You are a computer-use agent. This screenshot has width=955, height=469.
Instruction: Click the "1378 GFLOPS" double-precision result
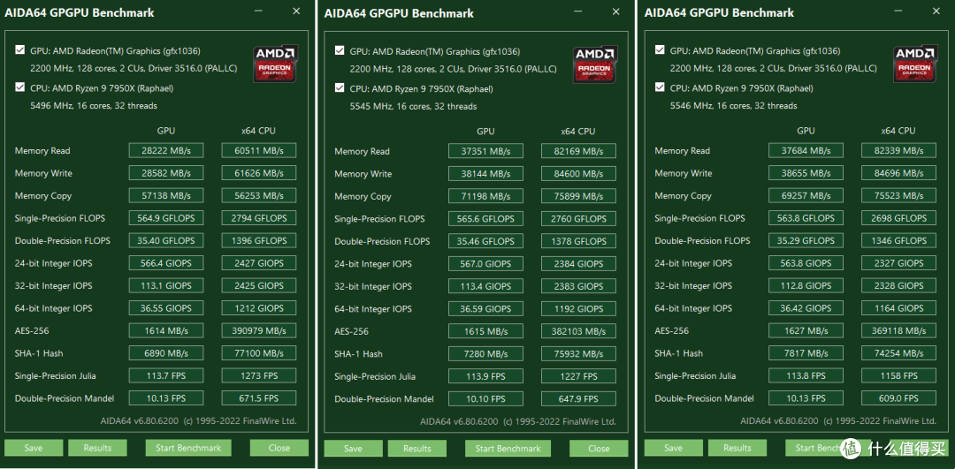pos(578,241)
